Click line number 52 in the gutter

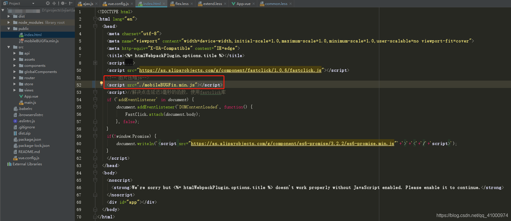[x=79, y=85]
